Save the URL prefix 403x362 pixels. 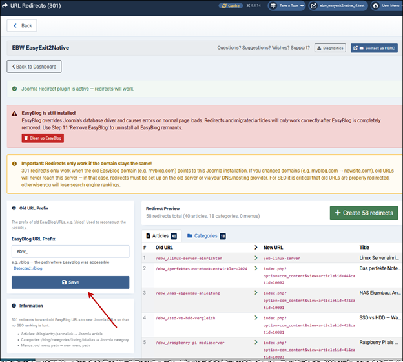coord(70,282)
